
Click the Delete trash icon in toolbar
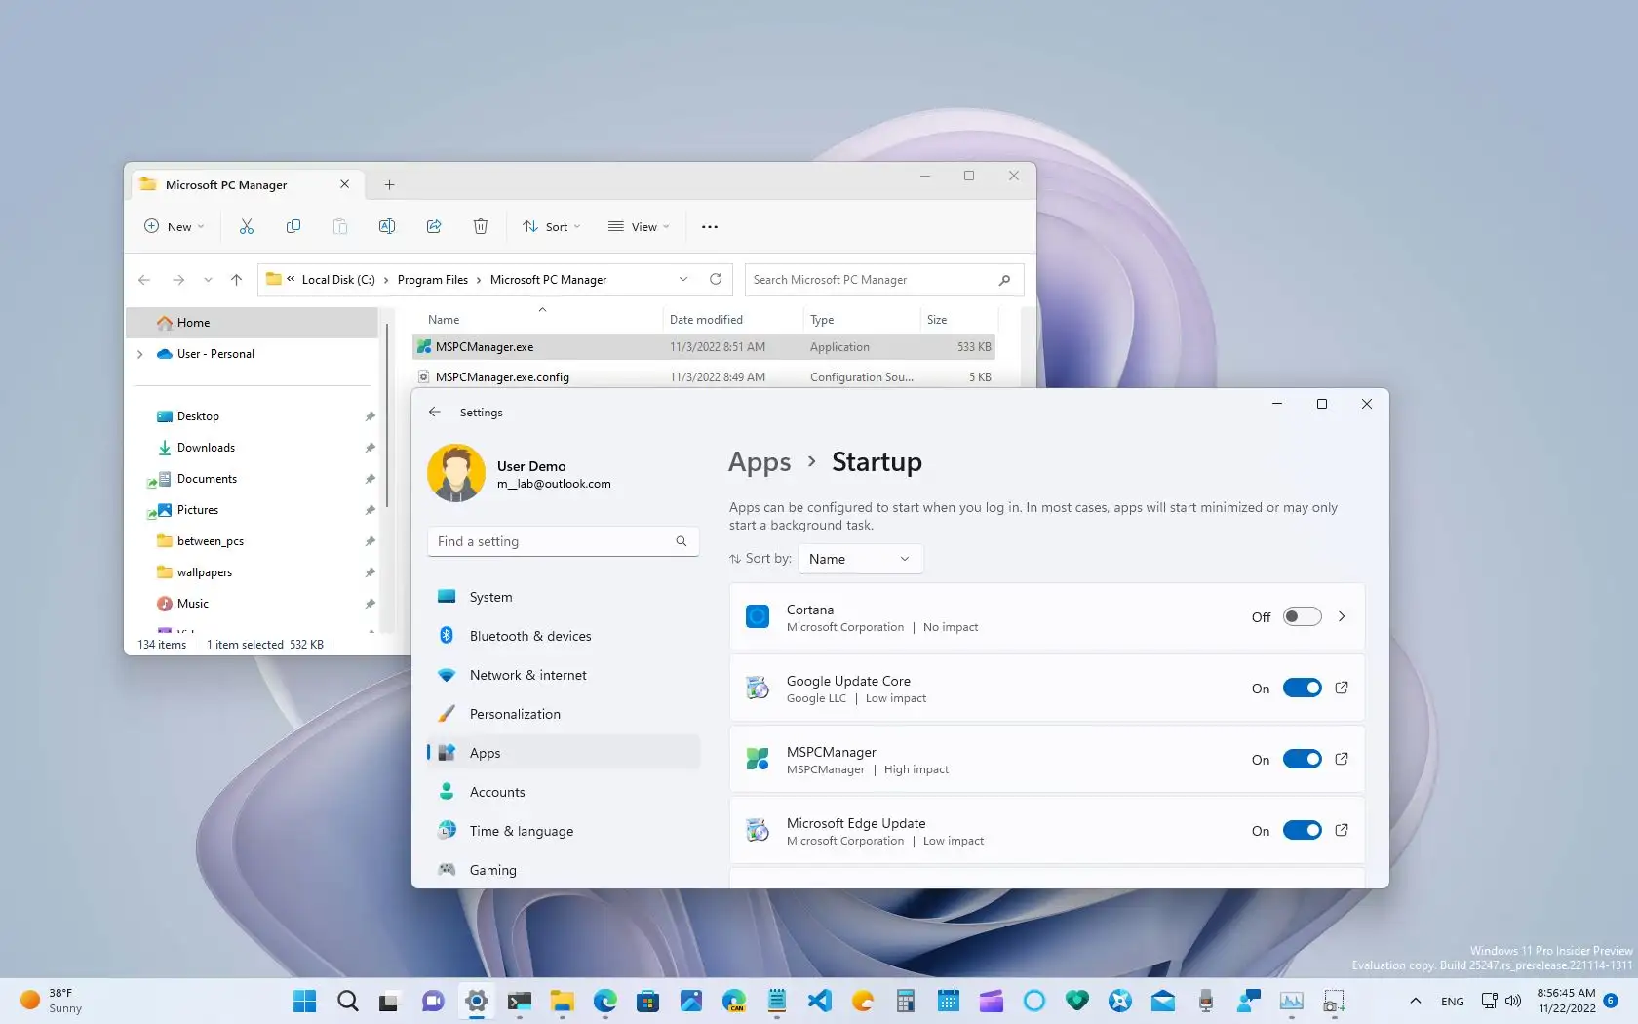[481, 226]
